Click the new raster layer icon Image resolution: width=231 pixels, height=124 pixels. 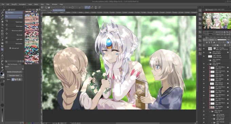[x=213, y=45]
